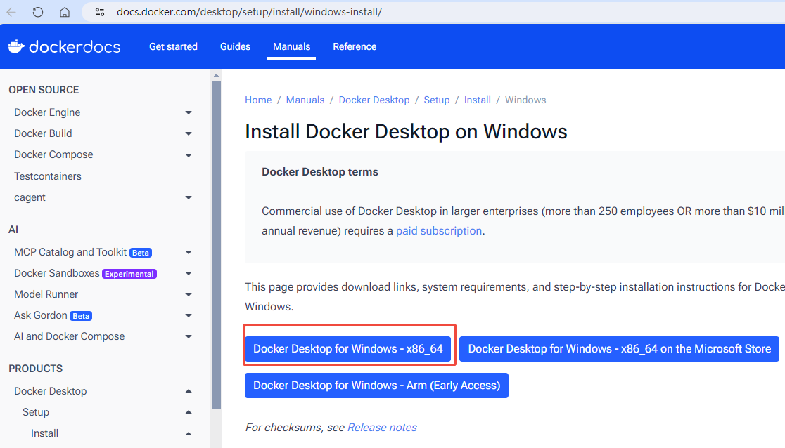The width and height of the screenshot is (785, 448).
Task: Collapse the Docker Desktop sidebar section
Action: tap(189, 391)
